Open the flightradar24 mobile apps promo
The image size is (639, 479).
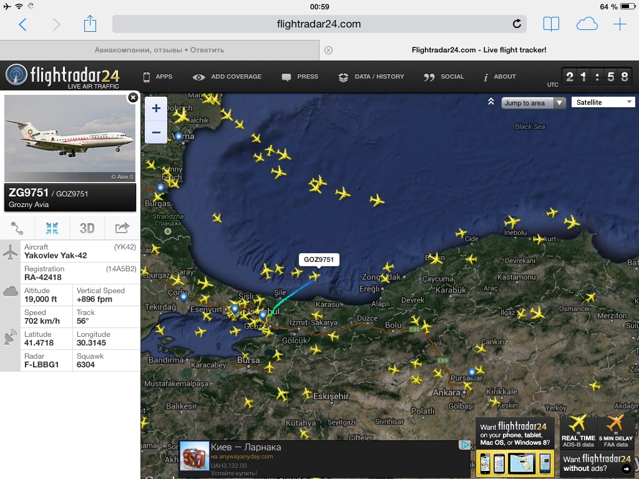point(515,447)
